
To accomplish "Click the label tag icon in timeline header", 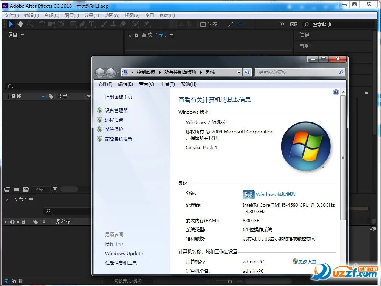I will coord(36,222).
